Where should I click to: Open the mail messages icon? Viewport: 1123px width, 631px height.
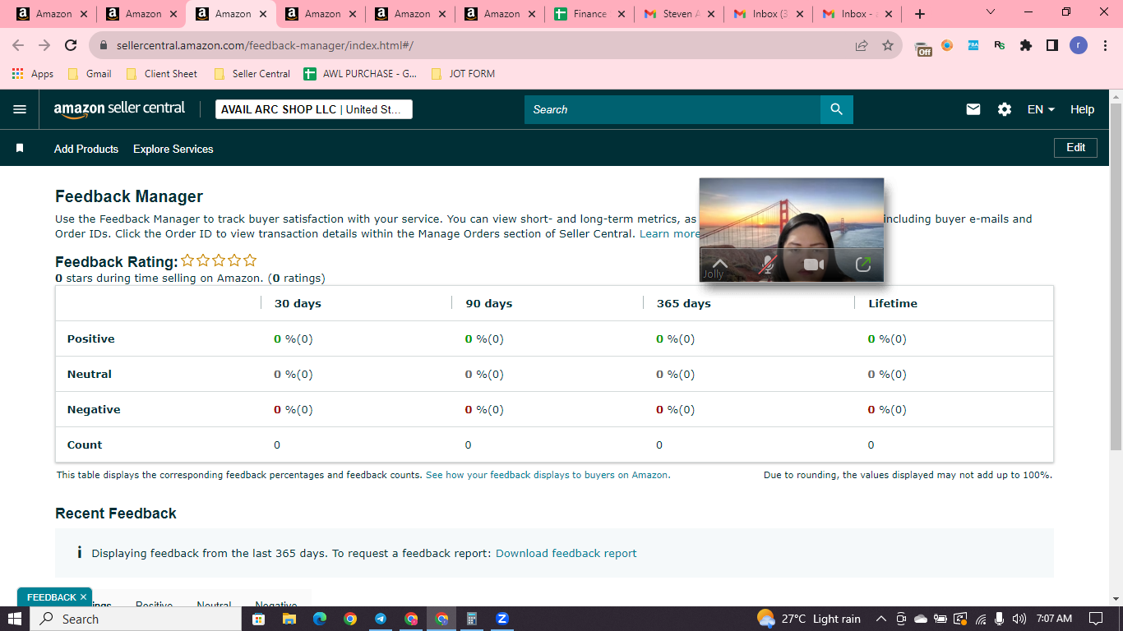click(973, 109)
